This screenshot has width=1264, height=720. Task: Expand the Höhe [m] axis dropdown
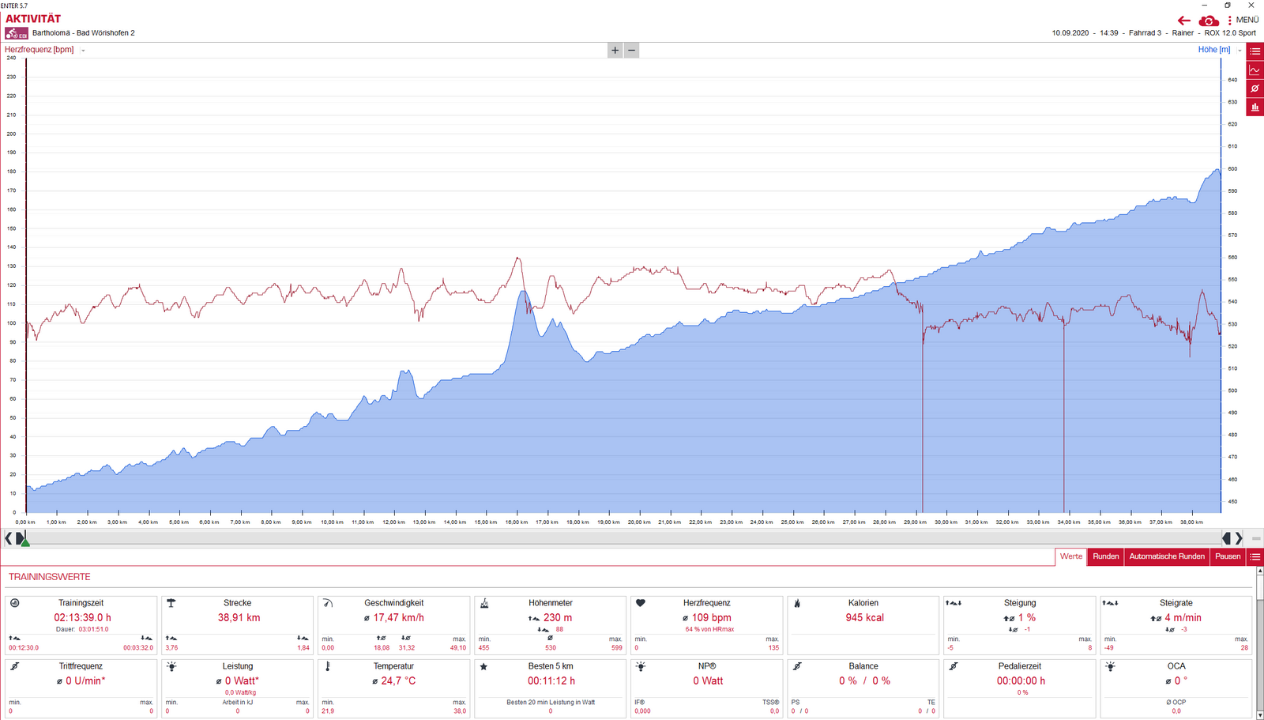coord(1240,51)
